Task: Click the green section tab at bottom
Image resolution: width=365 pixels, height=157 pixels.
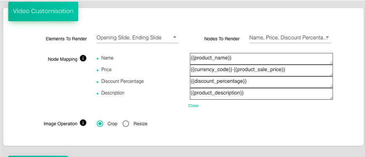Action: click(x=38, y=156)
